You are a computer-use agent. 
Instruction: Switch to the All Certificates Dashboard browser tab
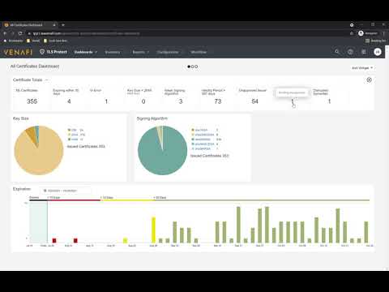pos(30,25)
